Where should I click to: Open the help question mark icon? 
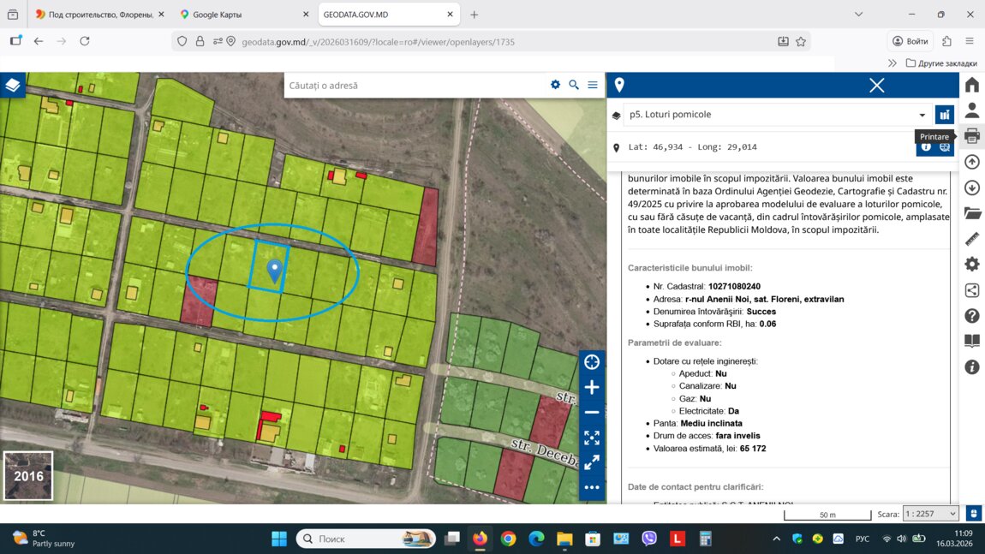(971, 316)
